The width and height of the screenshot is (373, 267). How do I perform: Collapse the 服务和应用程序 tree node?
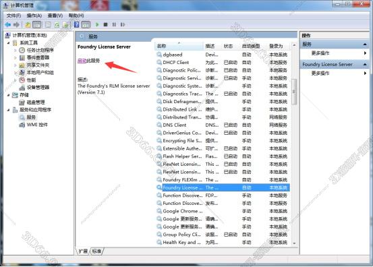pos(9,110)
